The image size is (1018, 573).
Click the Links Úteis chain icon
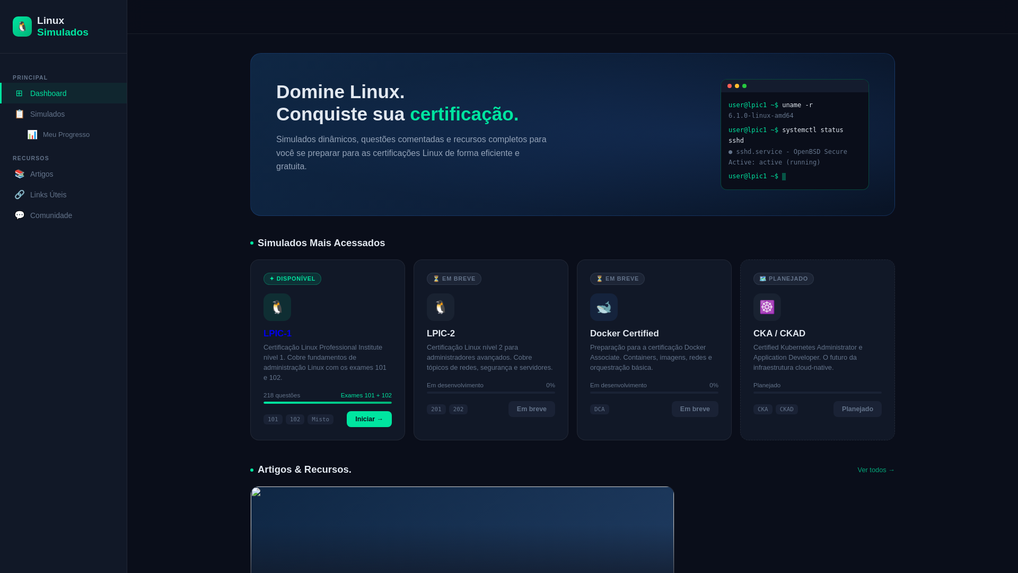[x=20, y=195]
